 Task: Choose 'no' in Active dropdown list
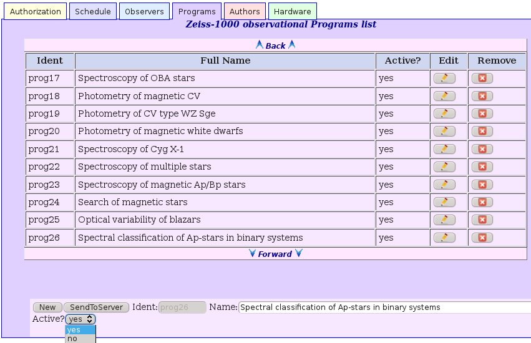tap(80, 339)
